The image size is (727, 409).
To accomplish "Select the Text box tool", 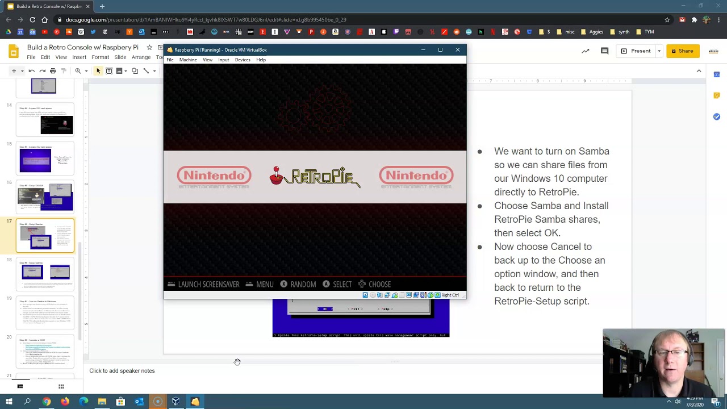I will pyautogui.click(x=109, y=71).
